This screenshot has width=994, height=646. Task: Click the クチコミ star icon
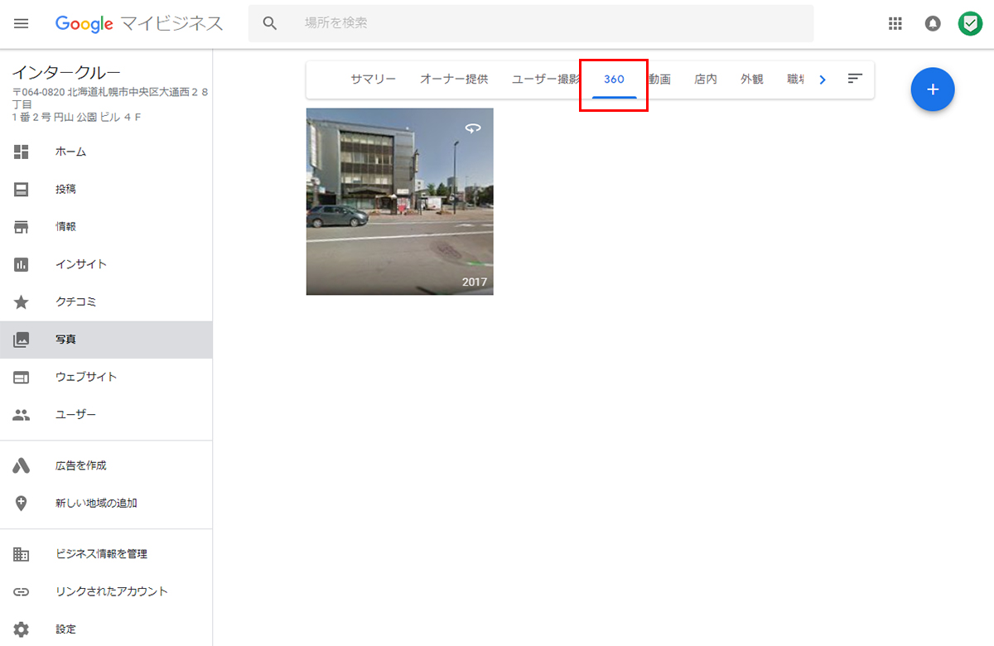pos(22,302)
